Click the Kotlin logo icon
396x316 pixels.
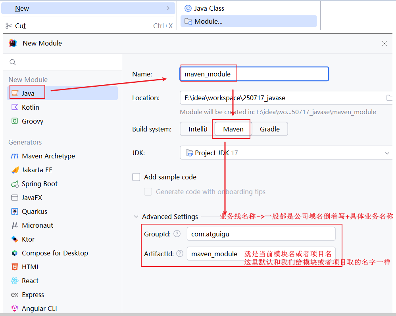click(15, 107)
